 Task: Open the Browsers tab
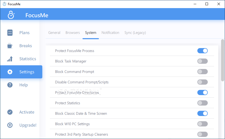click(x=73, y=33)
